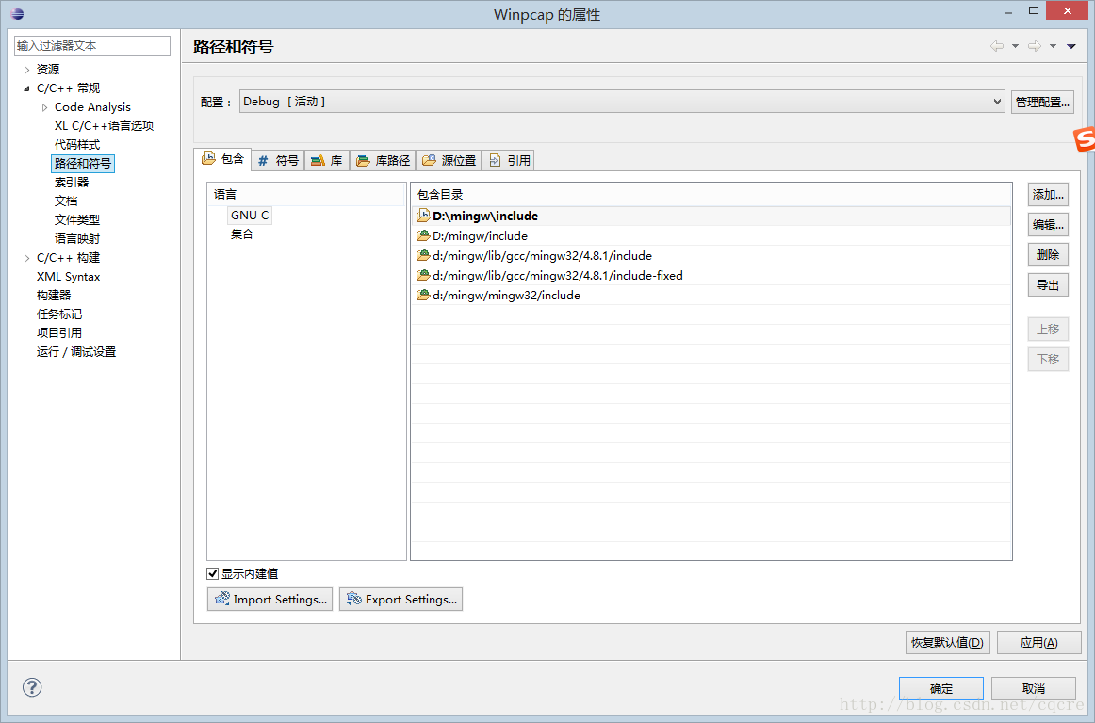Open 运行 / 调试设置 in the tree
This screenshot has width=1095, height=723.
[76, 352]
